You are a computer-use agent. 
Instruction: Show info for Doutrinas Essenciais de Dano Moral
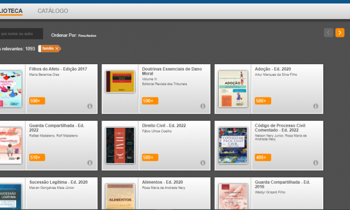[x=202, y=106]
